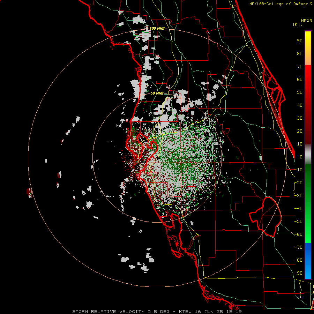Click the [KT] units label

(298, 24)
